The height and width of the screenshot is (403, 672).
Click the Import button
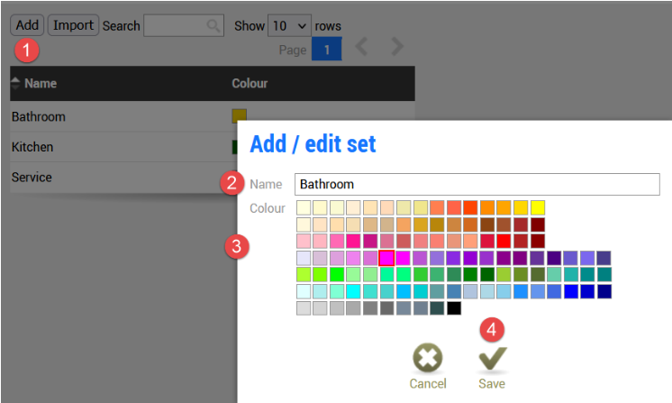(73, 25)
